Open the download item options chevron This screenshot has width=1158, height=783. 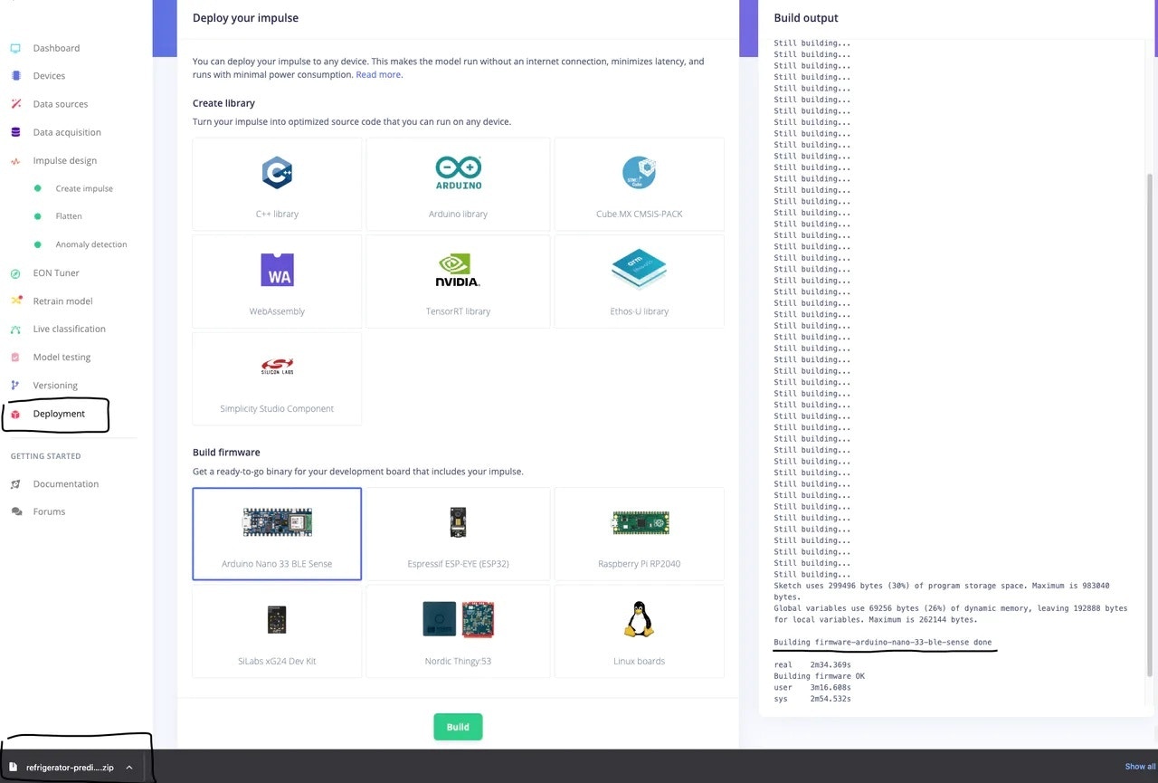[x=129, y=767]
